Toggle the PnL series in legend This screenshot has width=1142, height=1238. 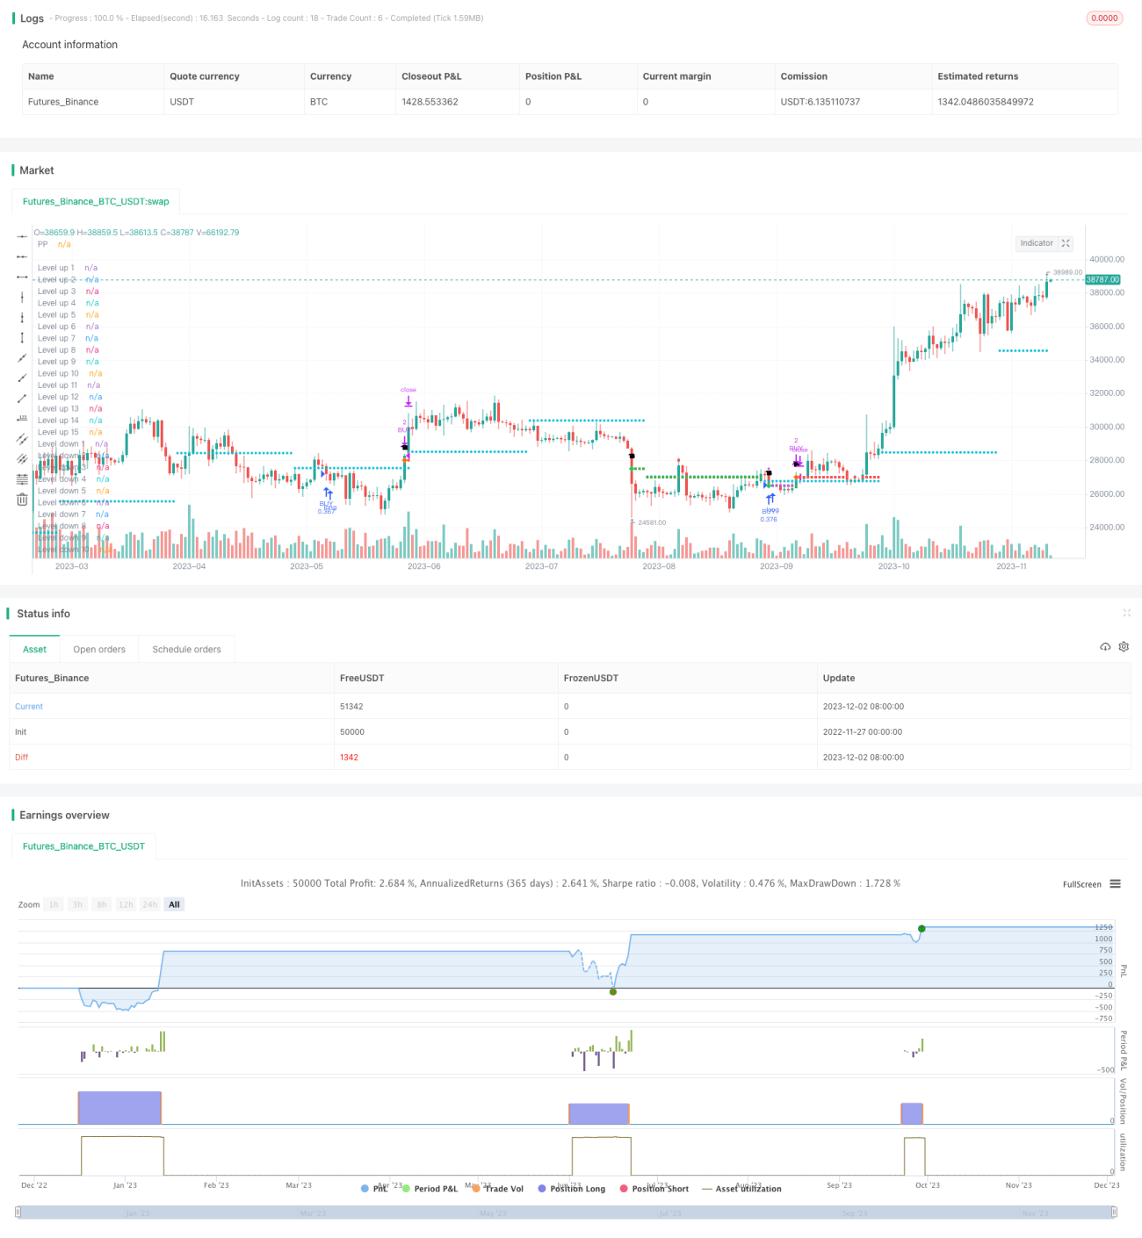[374, 1189]
